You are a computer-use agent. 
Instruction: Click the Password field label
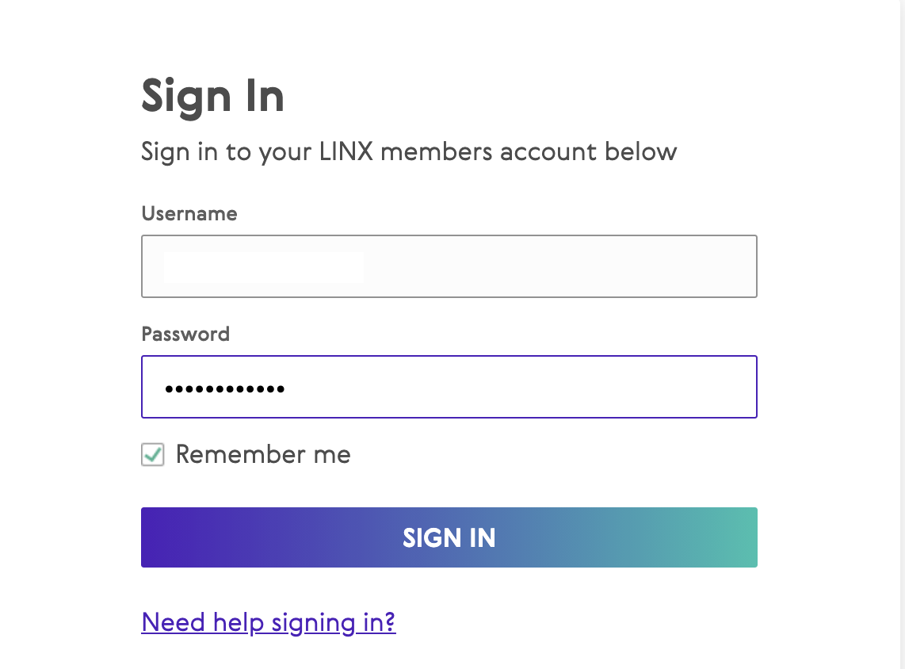(x=185, y=334)
